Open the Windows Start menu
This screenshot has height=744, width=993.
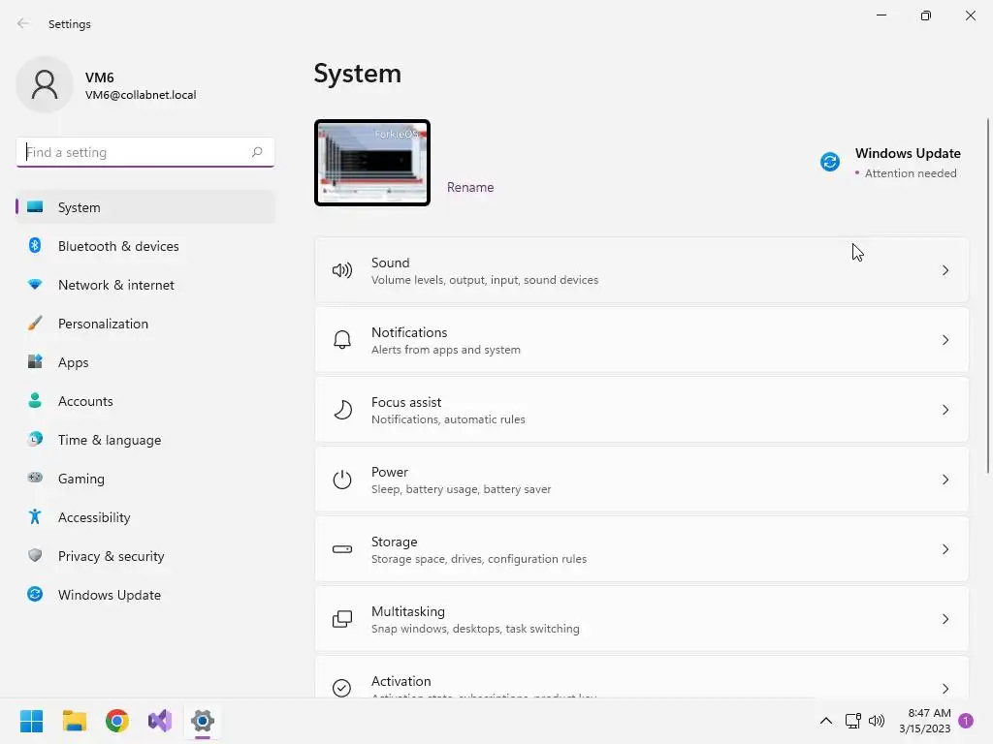coord(31,721)
